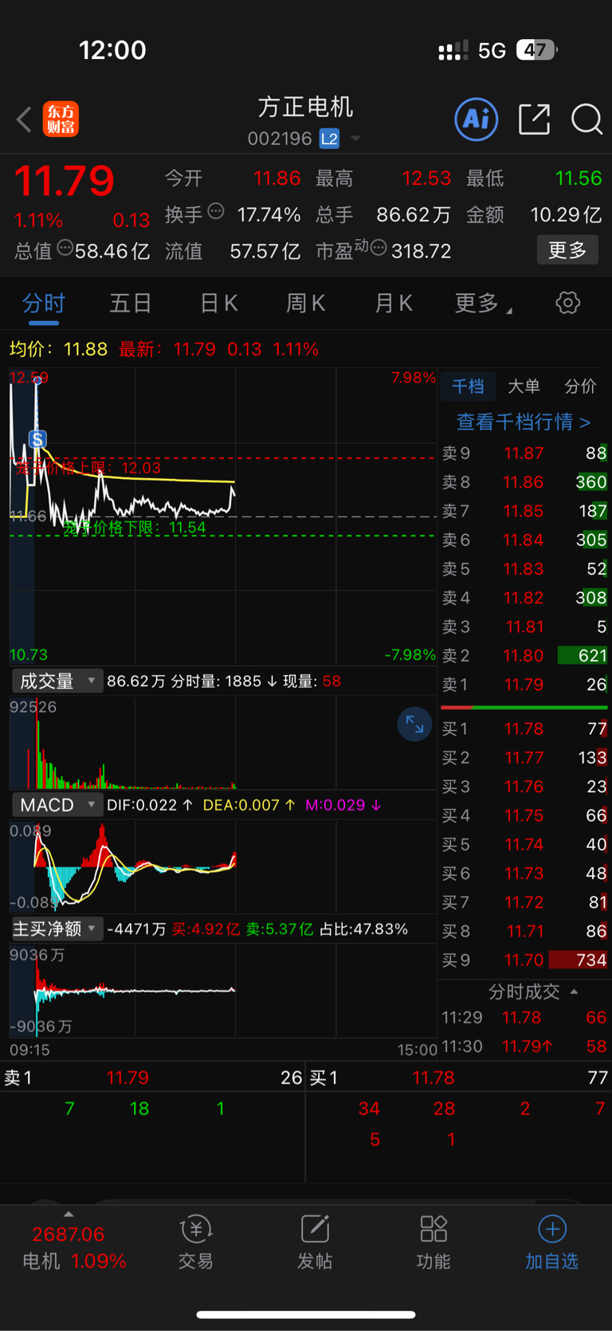The height and width of the screenshot is (1331, 612).
Task: Tap info icon beside 总值
Action: click(x=65, y=247)
